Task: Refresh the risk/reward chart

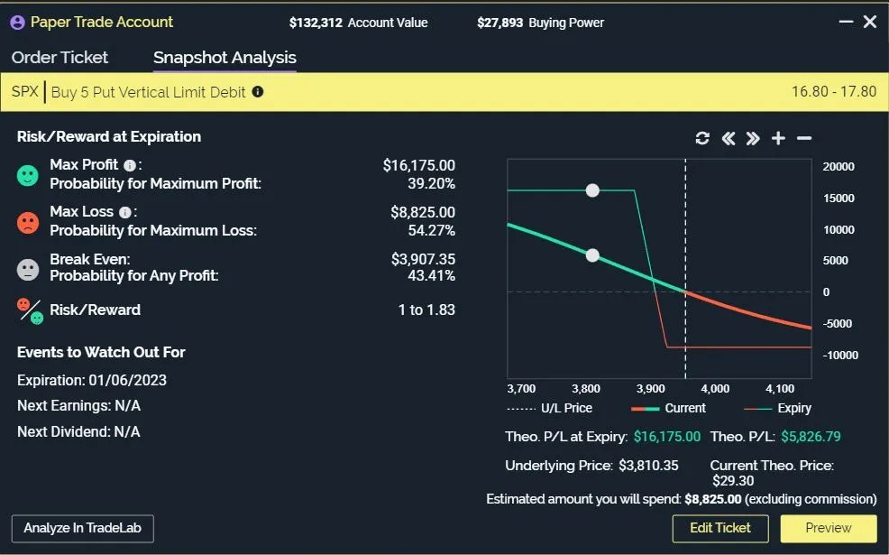Action: 702,138
